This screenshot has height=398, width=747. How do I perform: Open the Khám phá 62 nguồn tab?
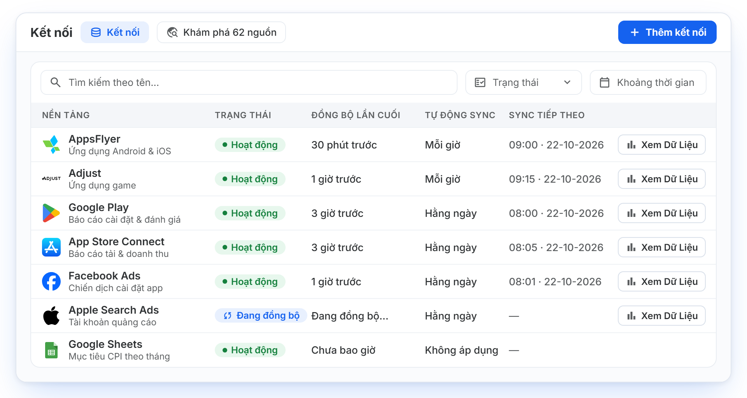(x=221, y=32)
